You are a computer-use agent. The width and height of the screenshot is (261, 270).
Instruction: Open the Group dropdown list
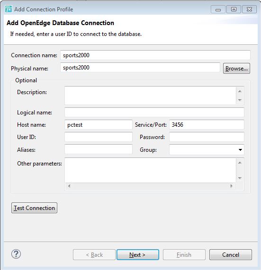click(x=240, y=150)
